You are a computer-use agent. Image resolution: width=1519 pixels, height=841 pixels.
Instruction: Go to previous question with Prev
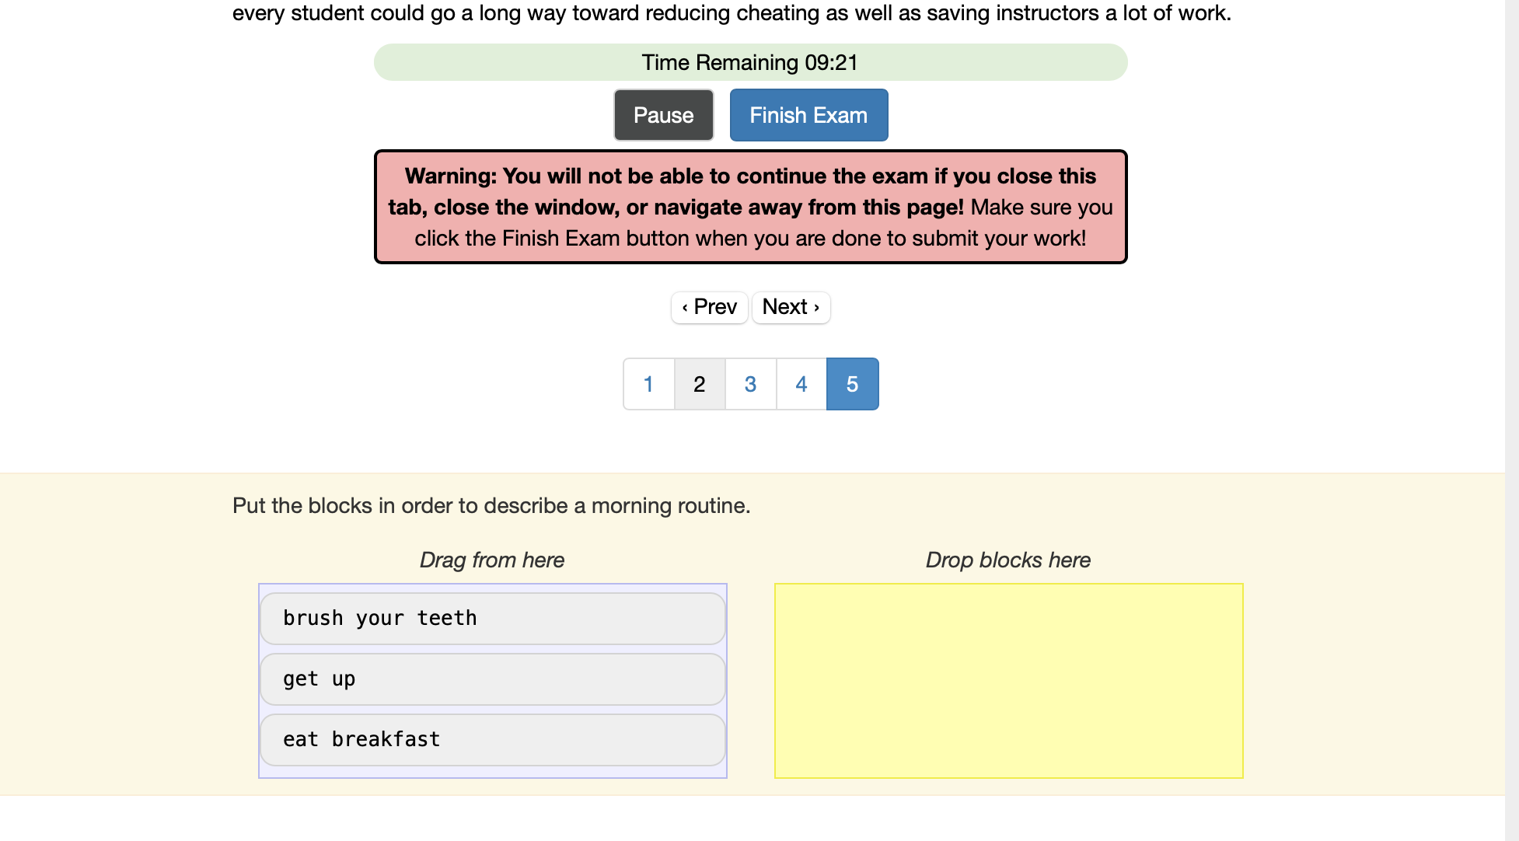tap(709, 307)
